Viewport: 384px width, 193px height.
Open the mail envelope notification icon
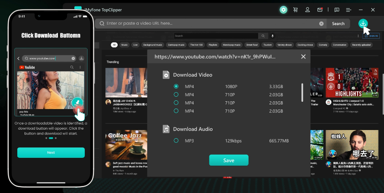point(320,10)
